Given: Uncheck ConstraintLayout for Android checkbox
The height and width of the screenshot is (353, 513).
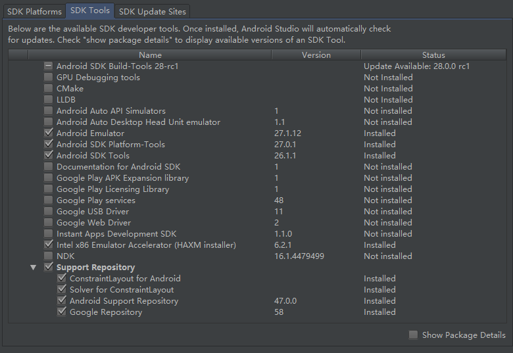Looking at the screenshot, I should [x=62, y=279].
